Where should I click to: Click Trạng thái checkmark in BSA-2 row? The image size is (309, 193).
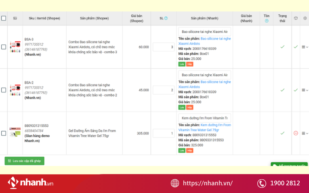click(x=282, y=90)
